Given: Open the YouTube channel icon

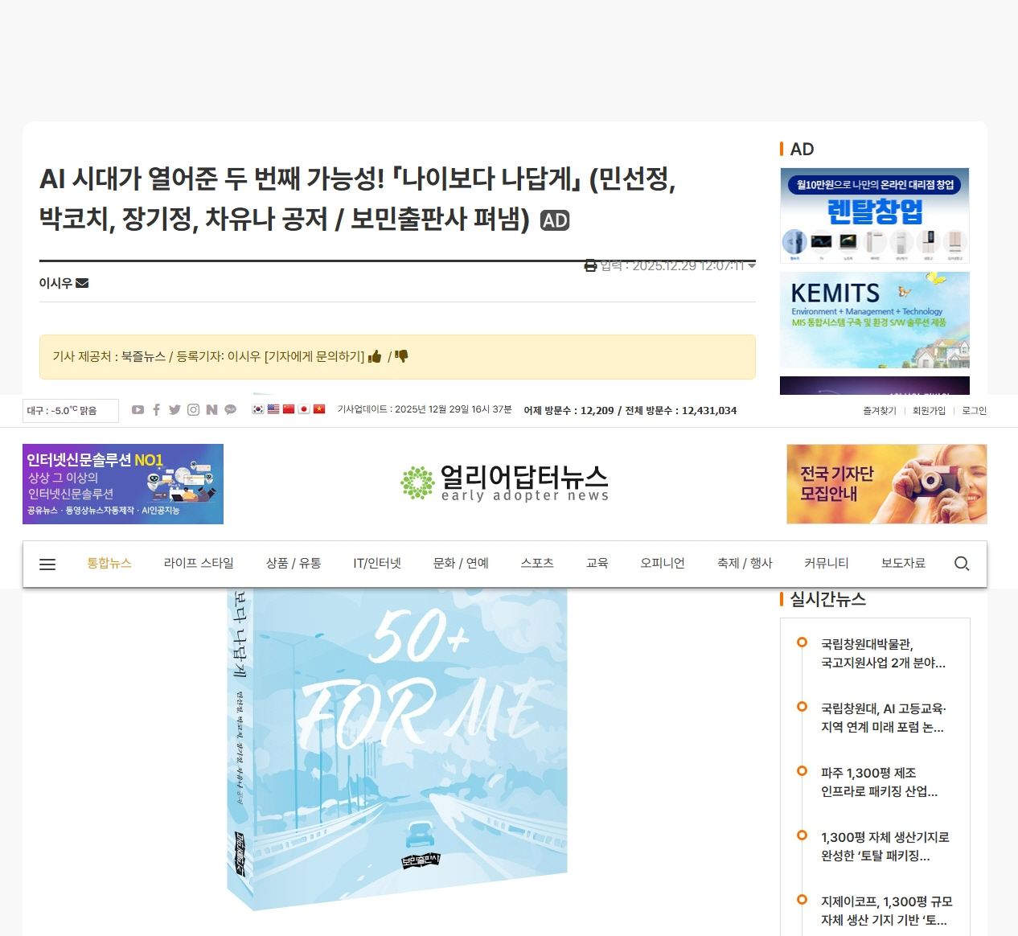Looking at the screenshot, I should click(138, 409).
